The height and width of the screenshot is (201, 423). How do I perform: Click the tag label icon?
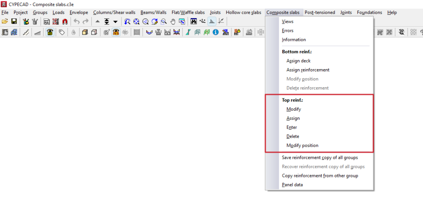coord(62,33)
